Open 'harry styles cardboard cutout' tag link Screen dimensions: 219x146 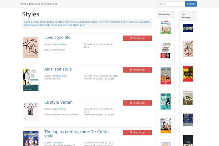tap(81, 22)
